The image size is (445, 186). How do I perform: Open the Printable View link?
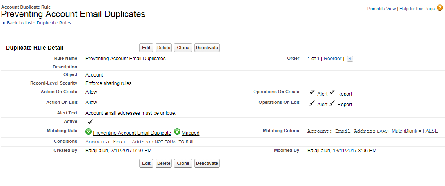point(381,9)
